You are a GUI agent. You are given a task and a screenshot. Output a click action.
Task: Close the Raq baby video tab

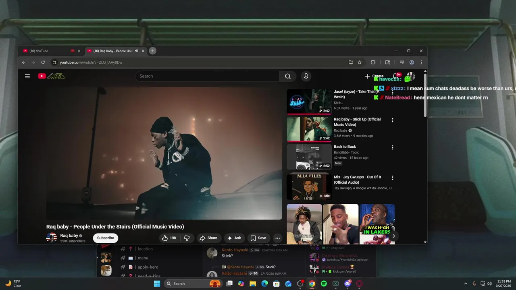pos(143,51)
